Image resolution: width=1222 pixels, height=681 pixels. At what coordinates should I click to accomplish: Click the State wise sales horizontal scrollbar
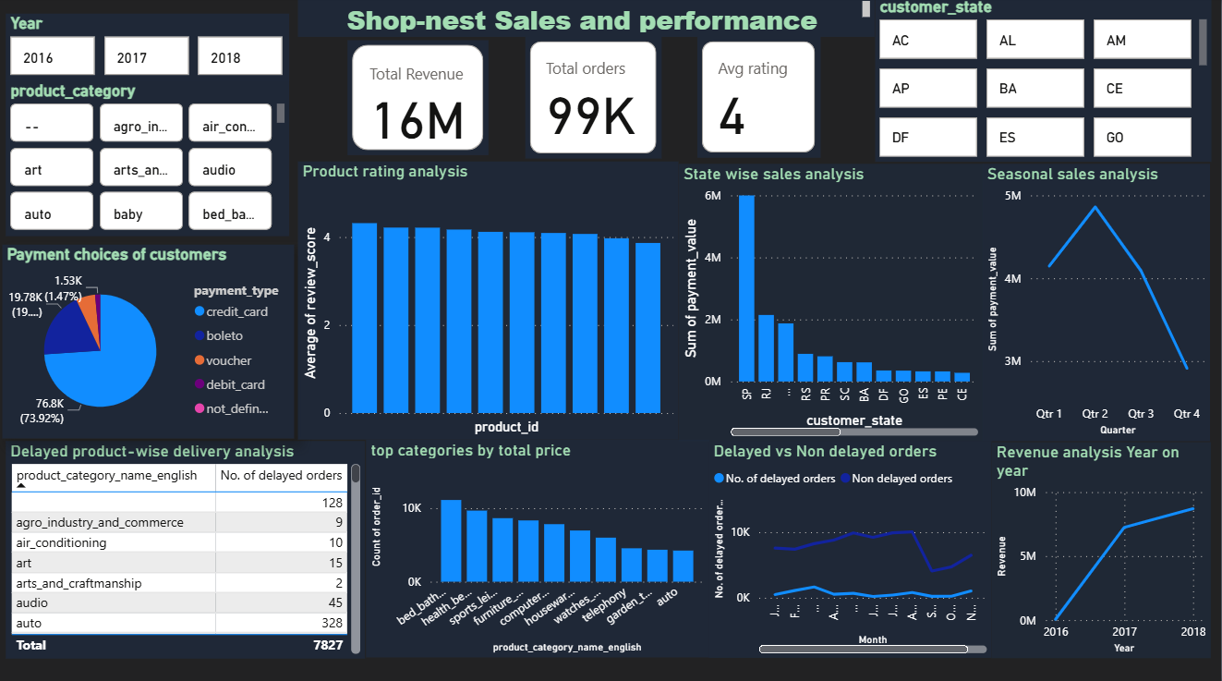point(786,432)
